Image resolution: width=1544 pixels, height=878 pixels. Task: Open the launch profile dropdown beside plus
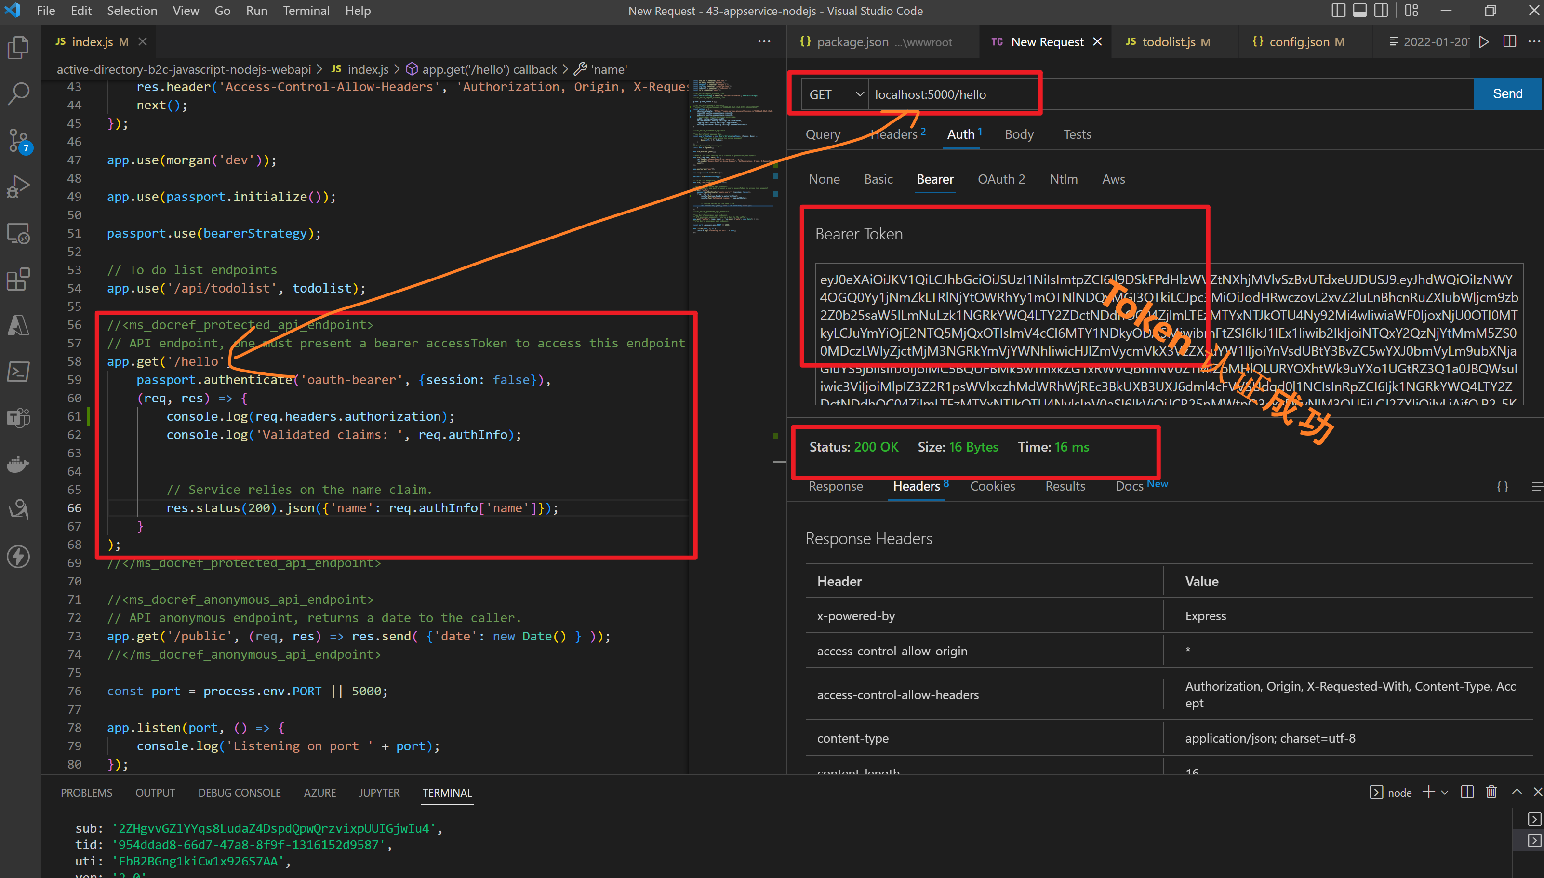[x=1445, y=792]
